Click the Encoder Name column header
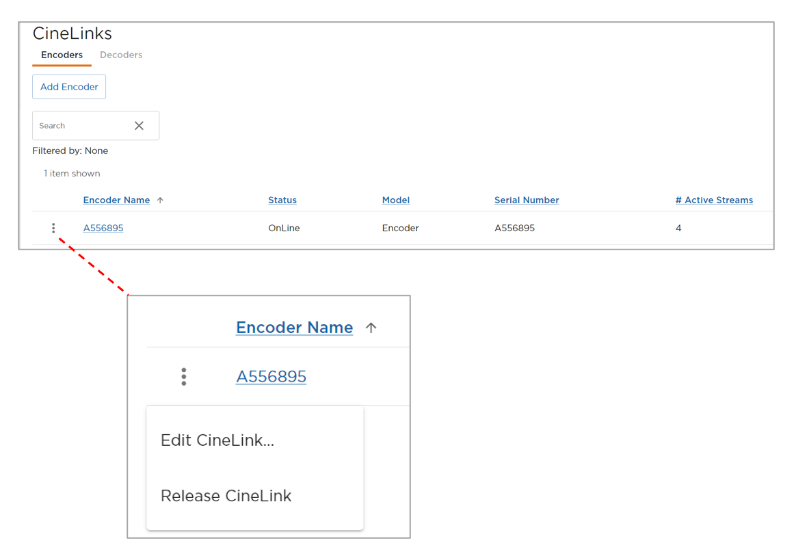The image size is (796, 558). 116,200
